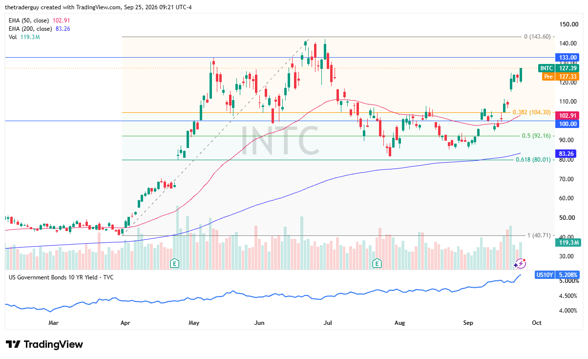Open the purple lightning-bolt event marker
Screen dimensions: 588x359
click(521, 264)
